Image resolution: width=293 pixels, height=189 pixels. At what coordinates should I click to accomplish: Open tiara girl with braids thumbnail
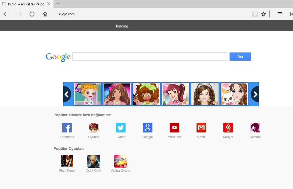pyautogui.click(x=205, y=94)
